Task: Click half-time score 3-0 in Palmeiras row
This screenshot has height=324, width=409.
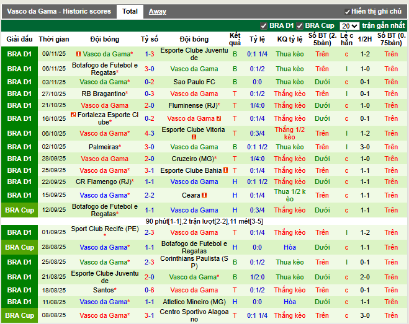Action: tap(365, 147)
